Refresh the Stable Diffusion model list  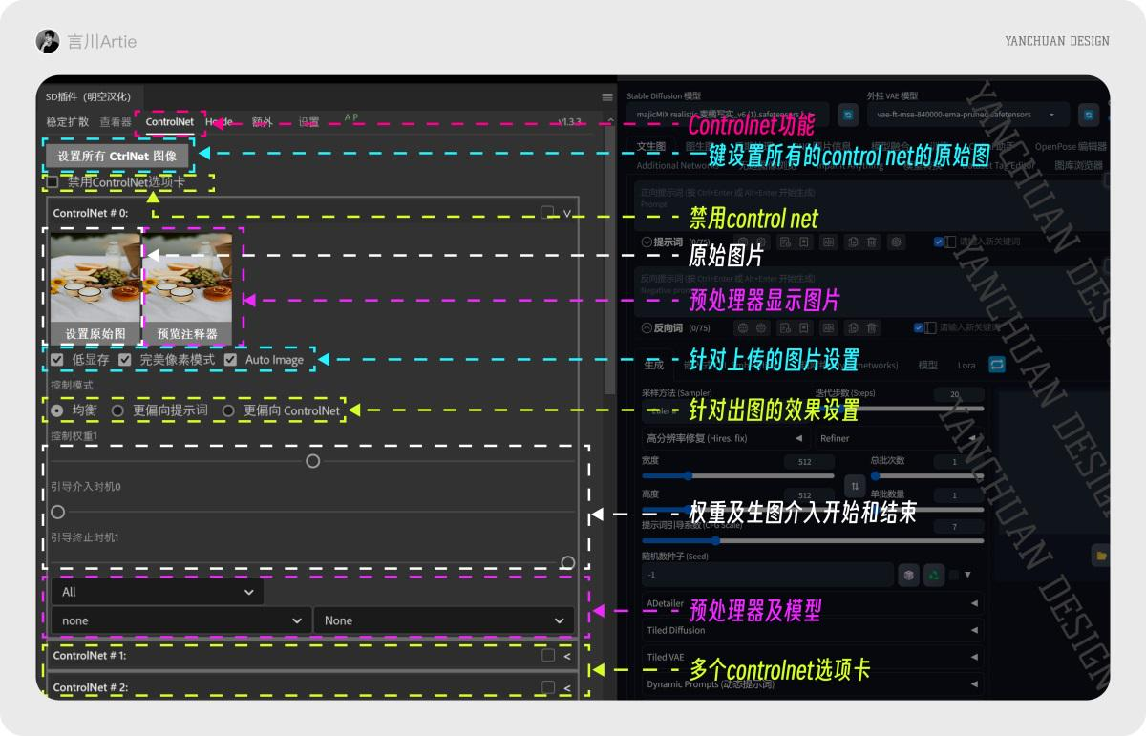846,114
